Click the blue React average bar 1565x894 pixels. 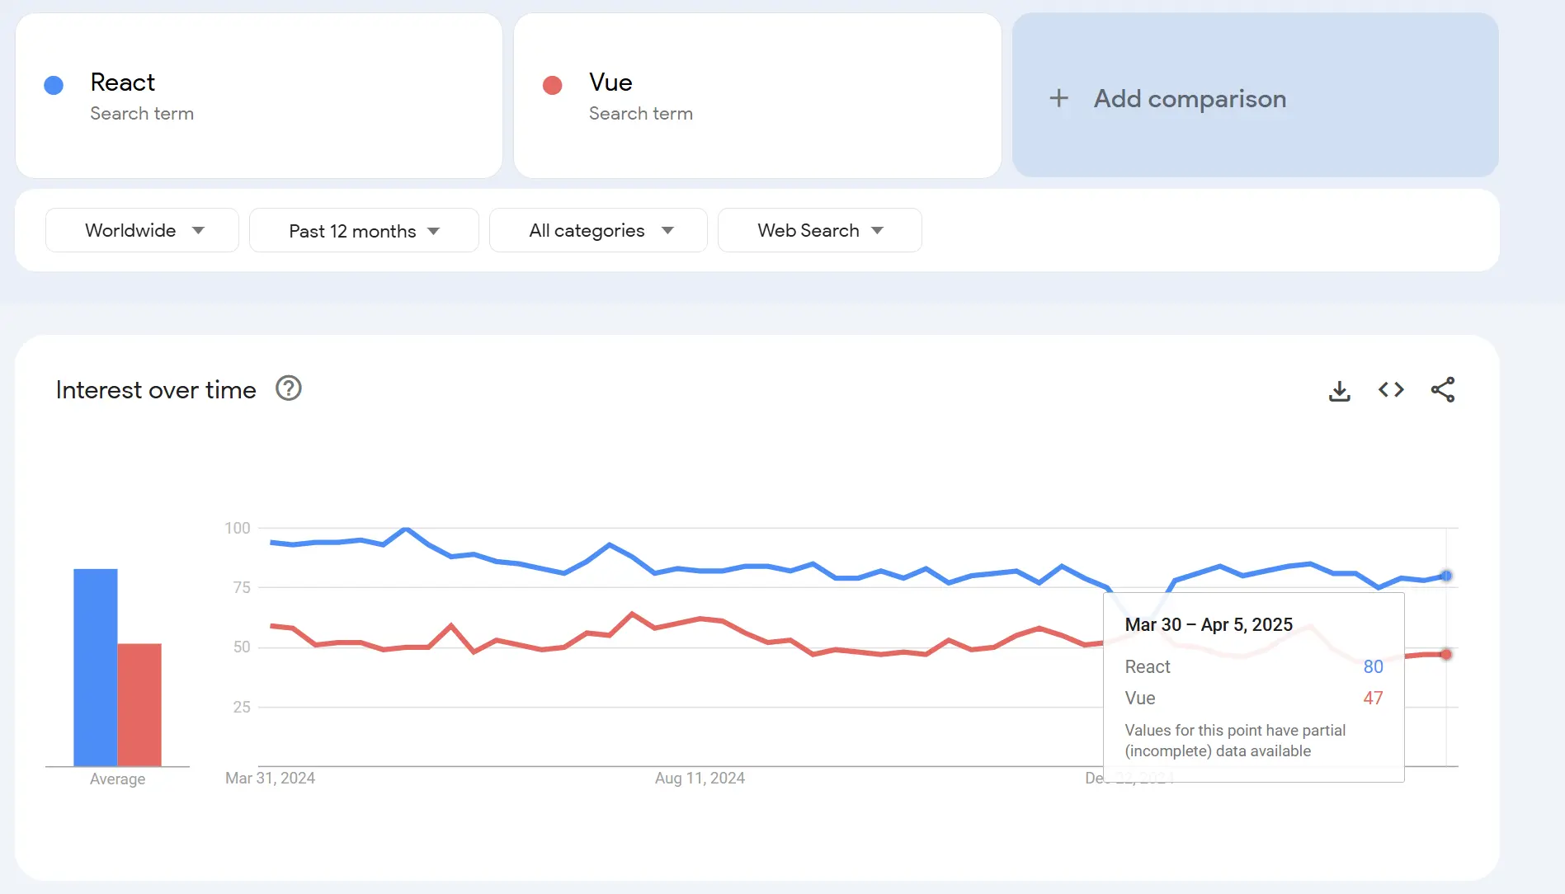coord(96,666)
